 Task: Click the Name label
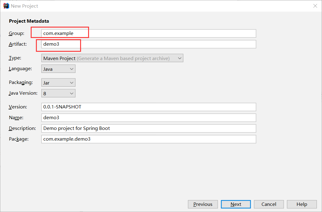(x=16, y=118)
